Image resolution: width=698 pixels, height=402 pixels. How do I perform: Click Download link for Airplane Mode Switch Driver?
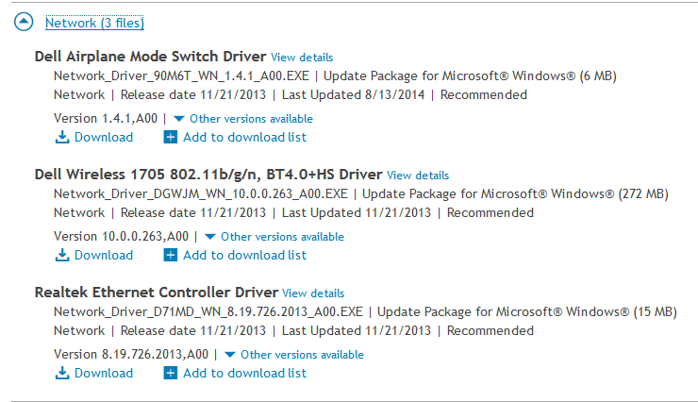click(103, 137)
